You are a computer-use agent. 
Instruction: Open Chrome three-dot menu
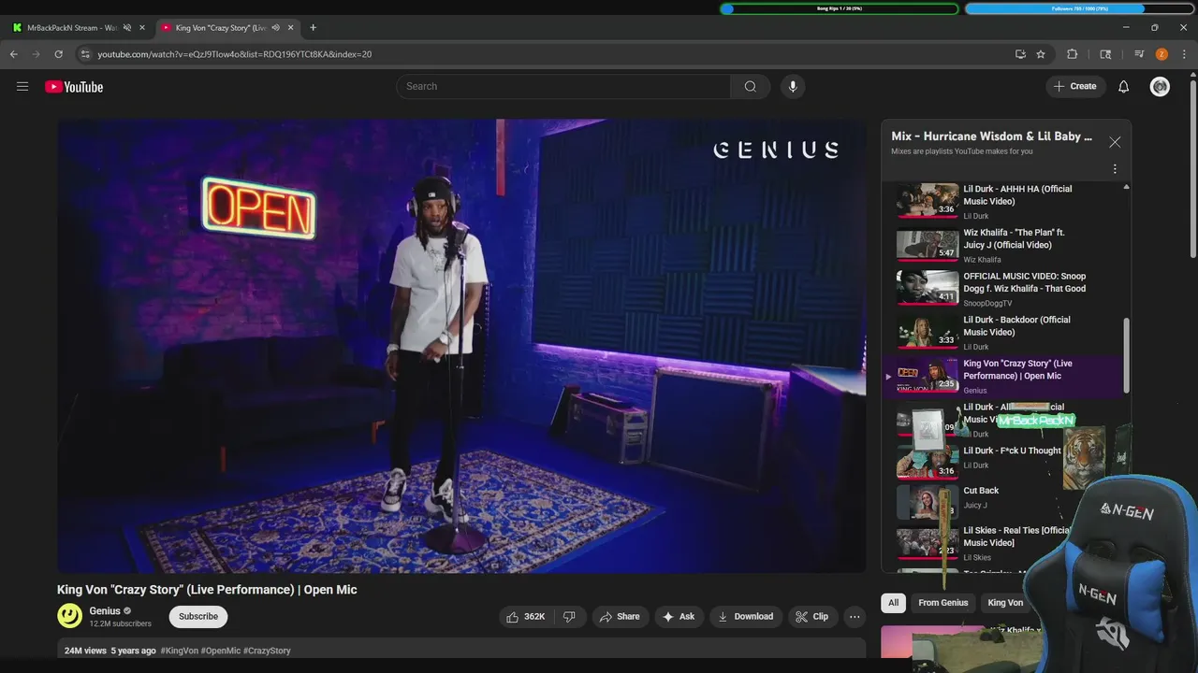1184,54
